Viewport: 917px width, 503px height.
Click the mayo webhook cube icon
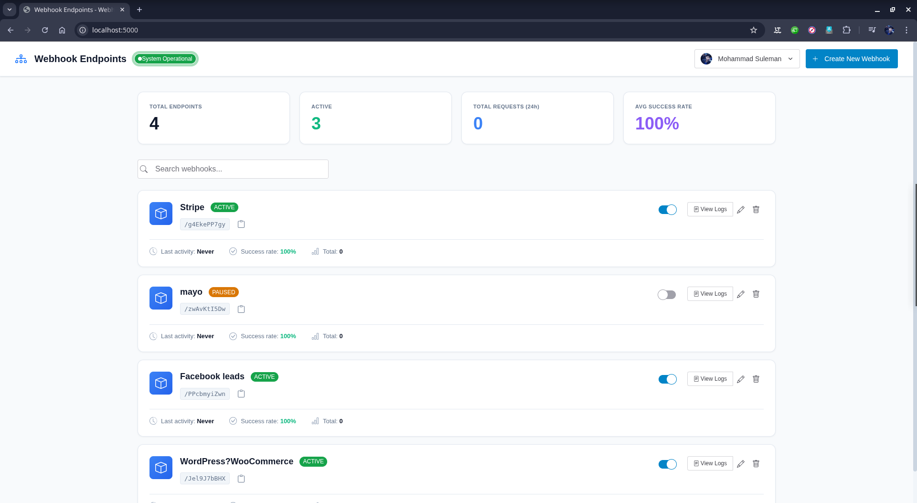click(161, 298)
